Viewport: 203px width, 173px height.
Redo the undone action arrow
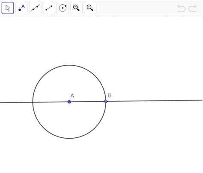(x=193, y=8)
